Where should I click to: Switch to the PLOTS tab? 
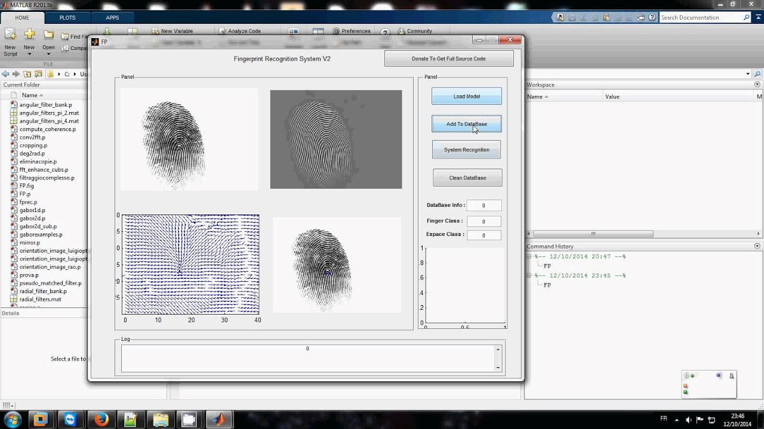(67, 17)
